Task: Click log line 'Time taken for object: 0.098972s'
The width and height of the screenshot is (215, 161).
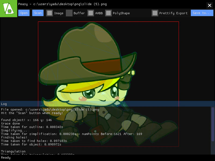Action: click(x=31, y=144)
